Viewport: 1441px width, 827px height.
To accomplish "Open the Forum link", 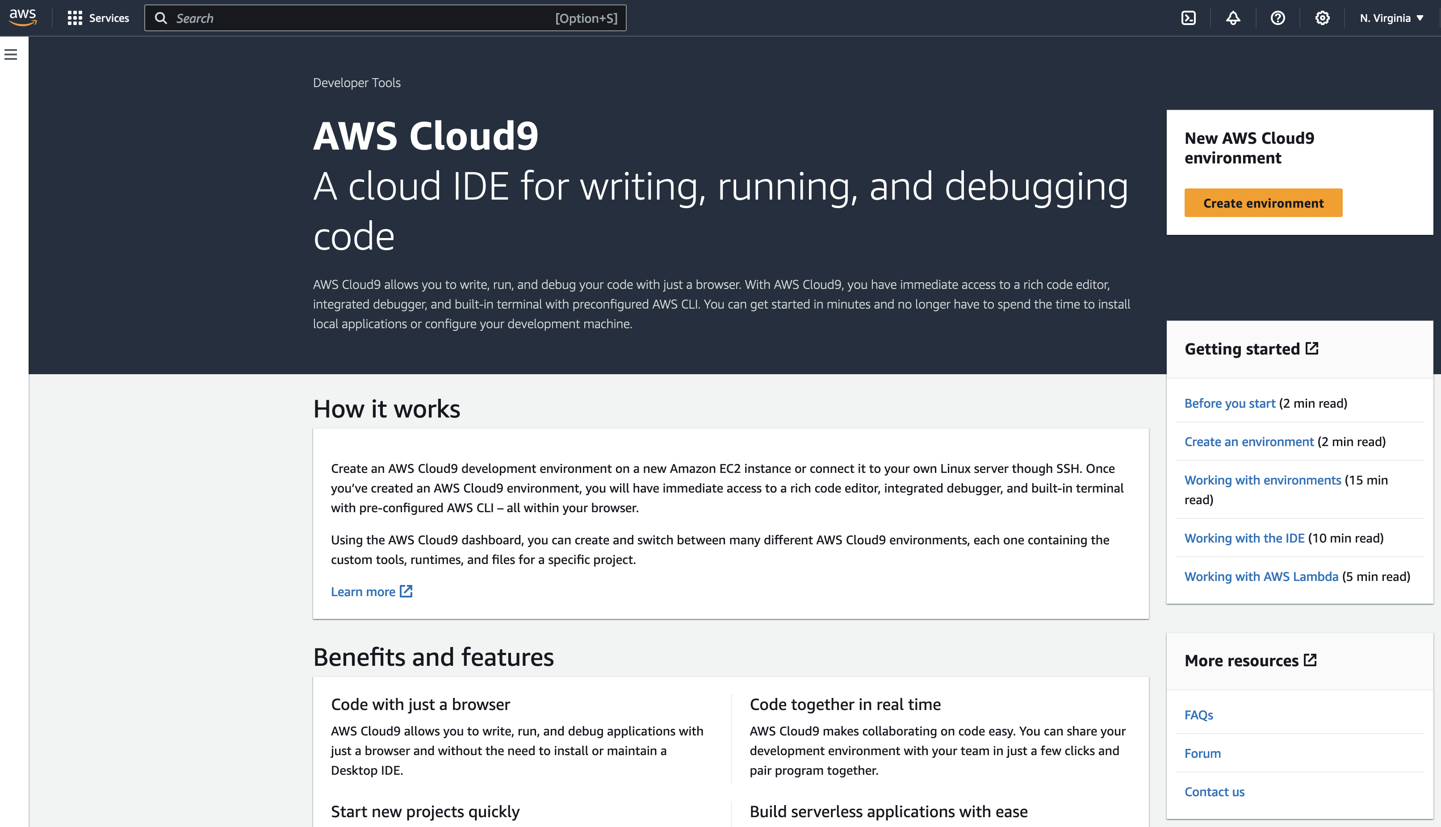I will [x=1202, y=753].
